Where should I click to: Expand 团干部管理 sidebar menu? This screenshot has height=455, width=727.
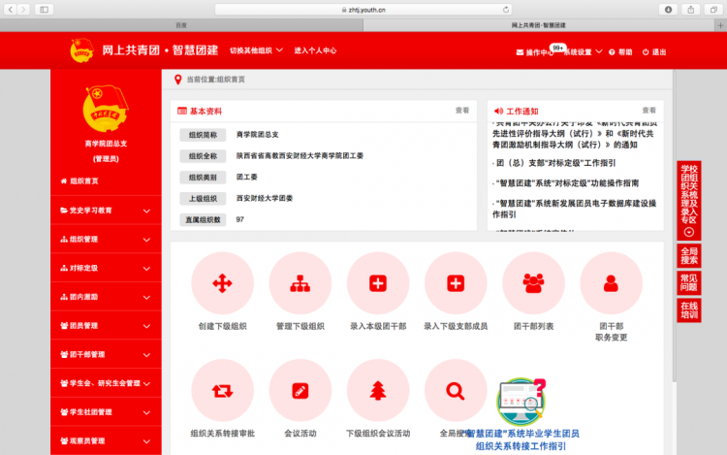pyautogui.click(x=106, y=354)
